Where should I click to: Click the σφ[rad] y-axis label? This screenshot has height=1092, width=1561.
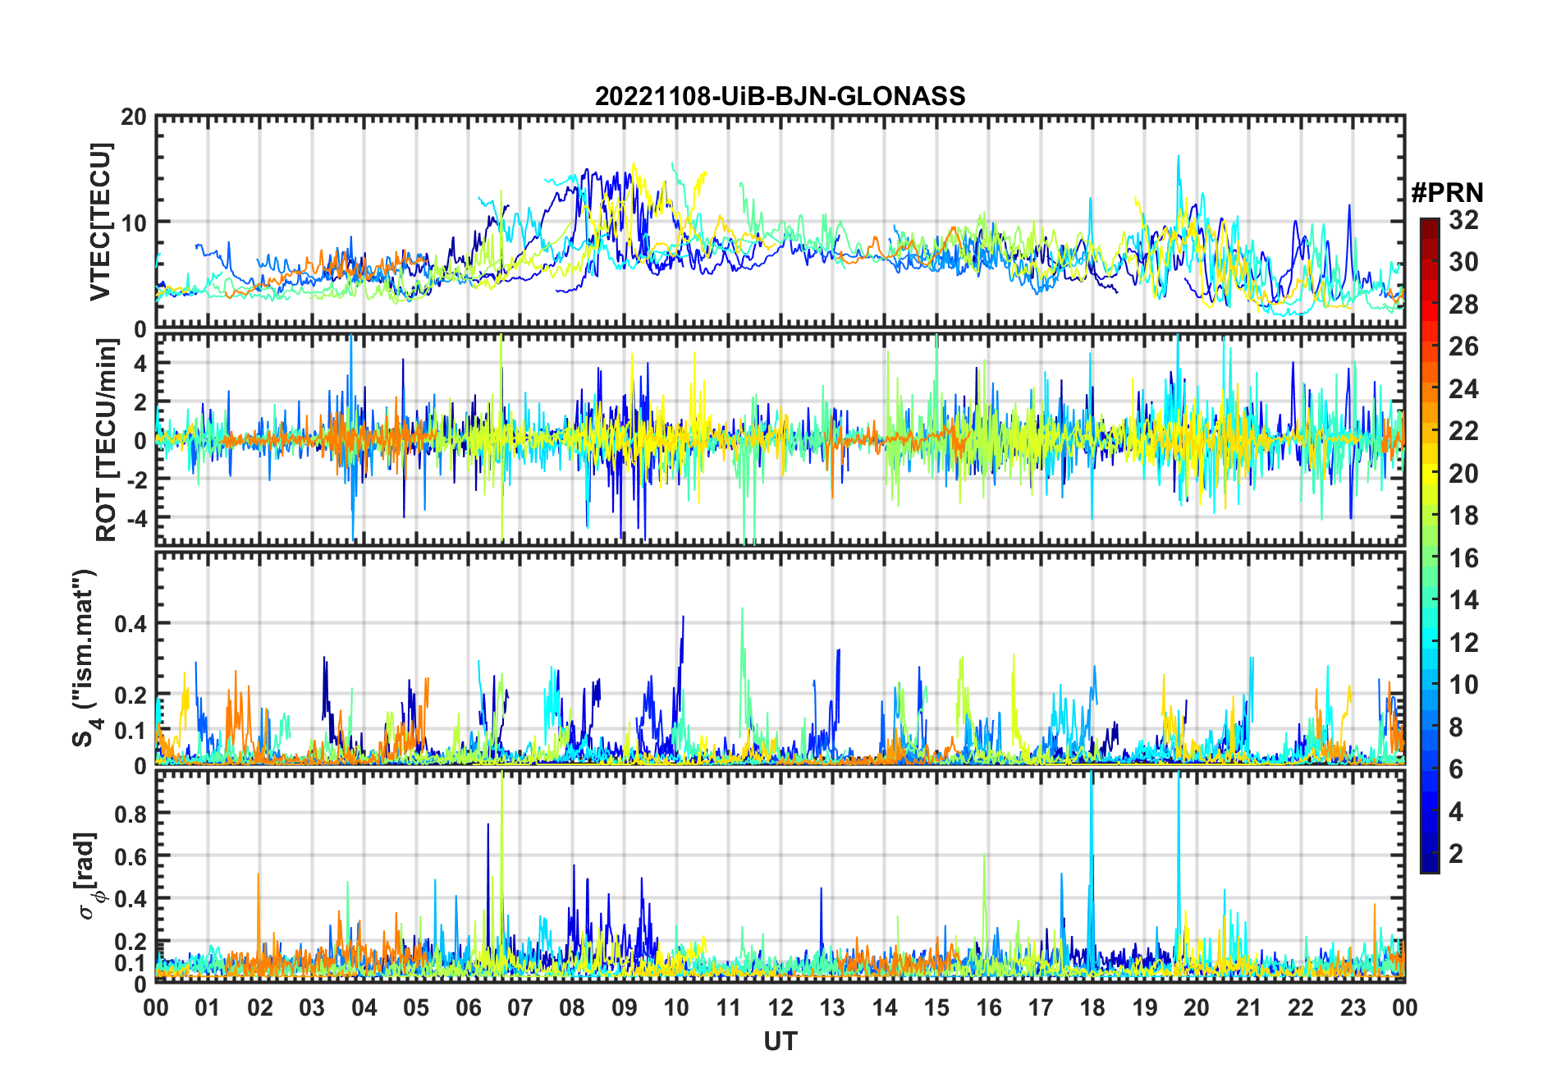(89, 875)
